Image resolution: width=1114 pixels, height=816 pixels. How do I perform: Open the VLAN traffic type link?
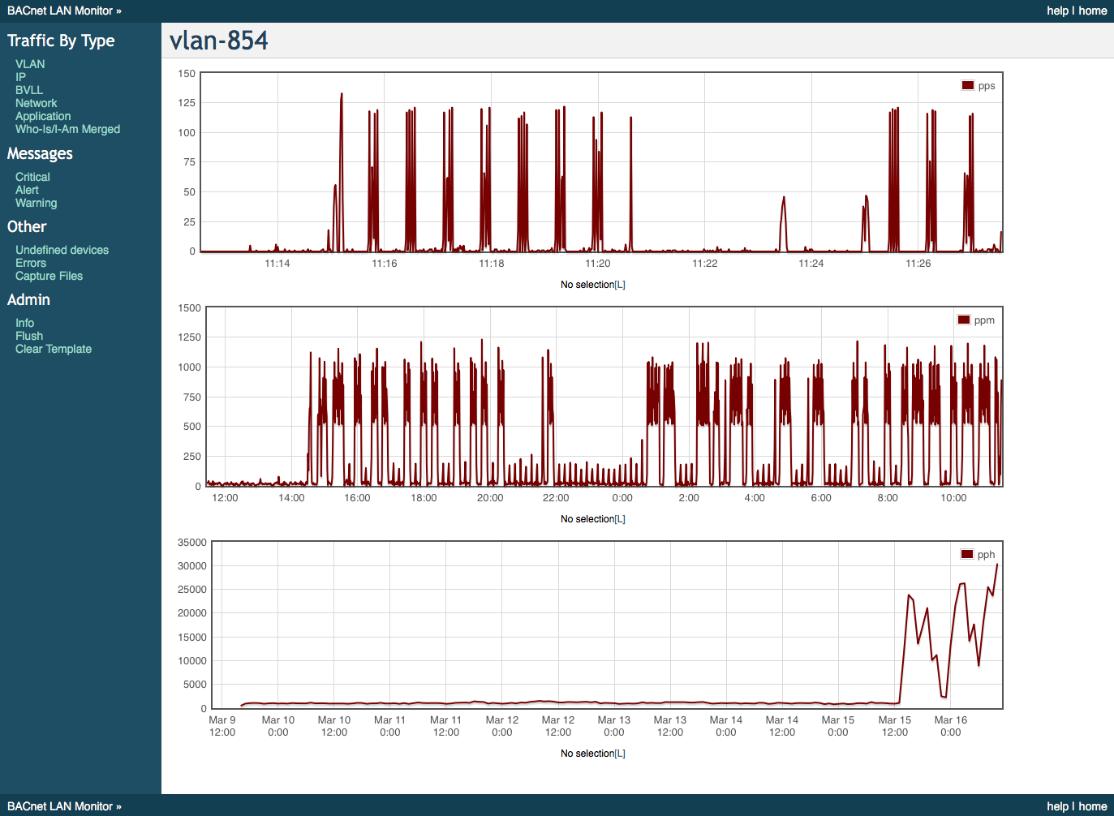30,64
